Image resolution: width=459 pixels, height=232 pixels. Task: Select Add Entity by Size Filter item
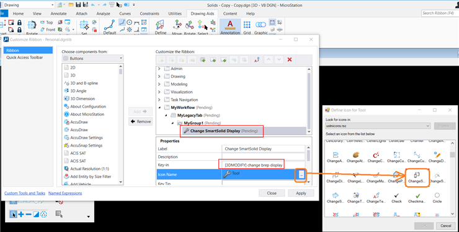pyautogui.click(x=91, y=176)
